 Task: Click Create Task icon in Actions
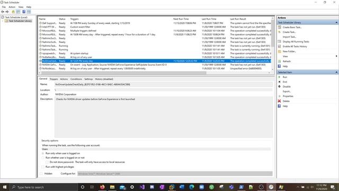tap(279, 32)
